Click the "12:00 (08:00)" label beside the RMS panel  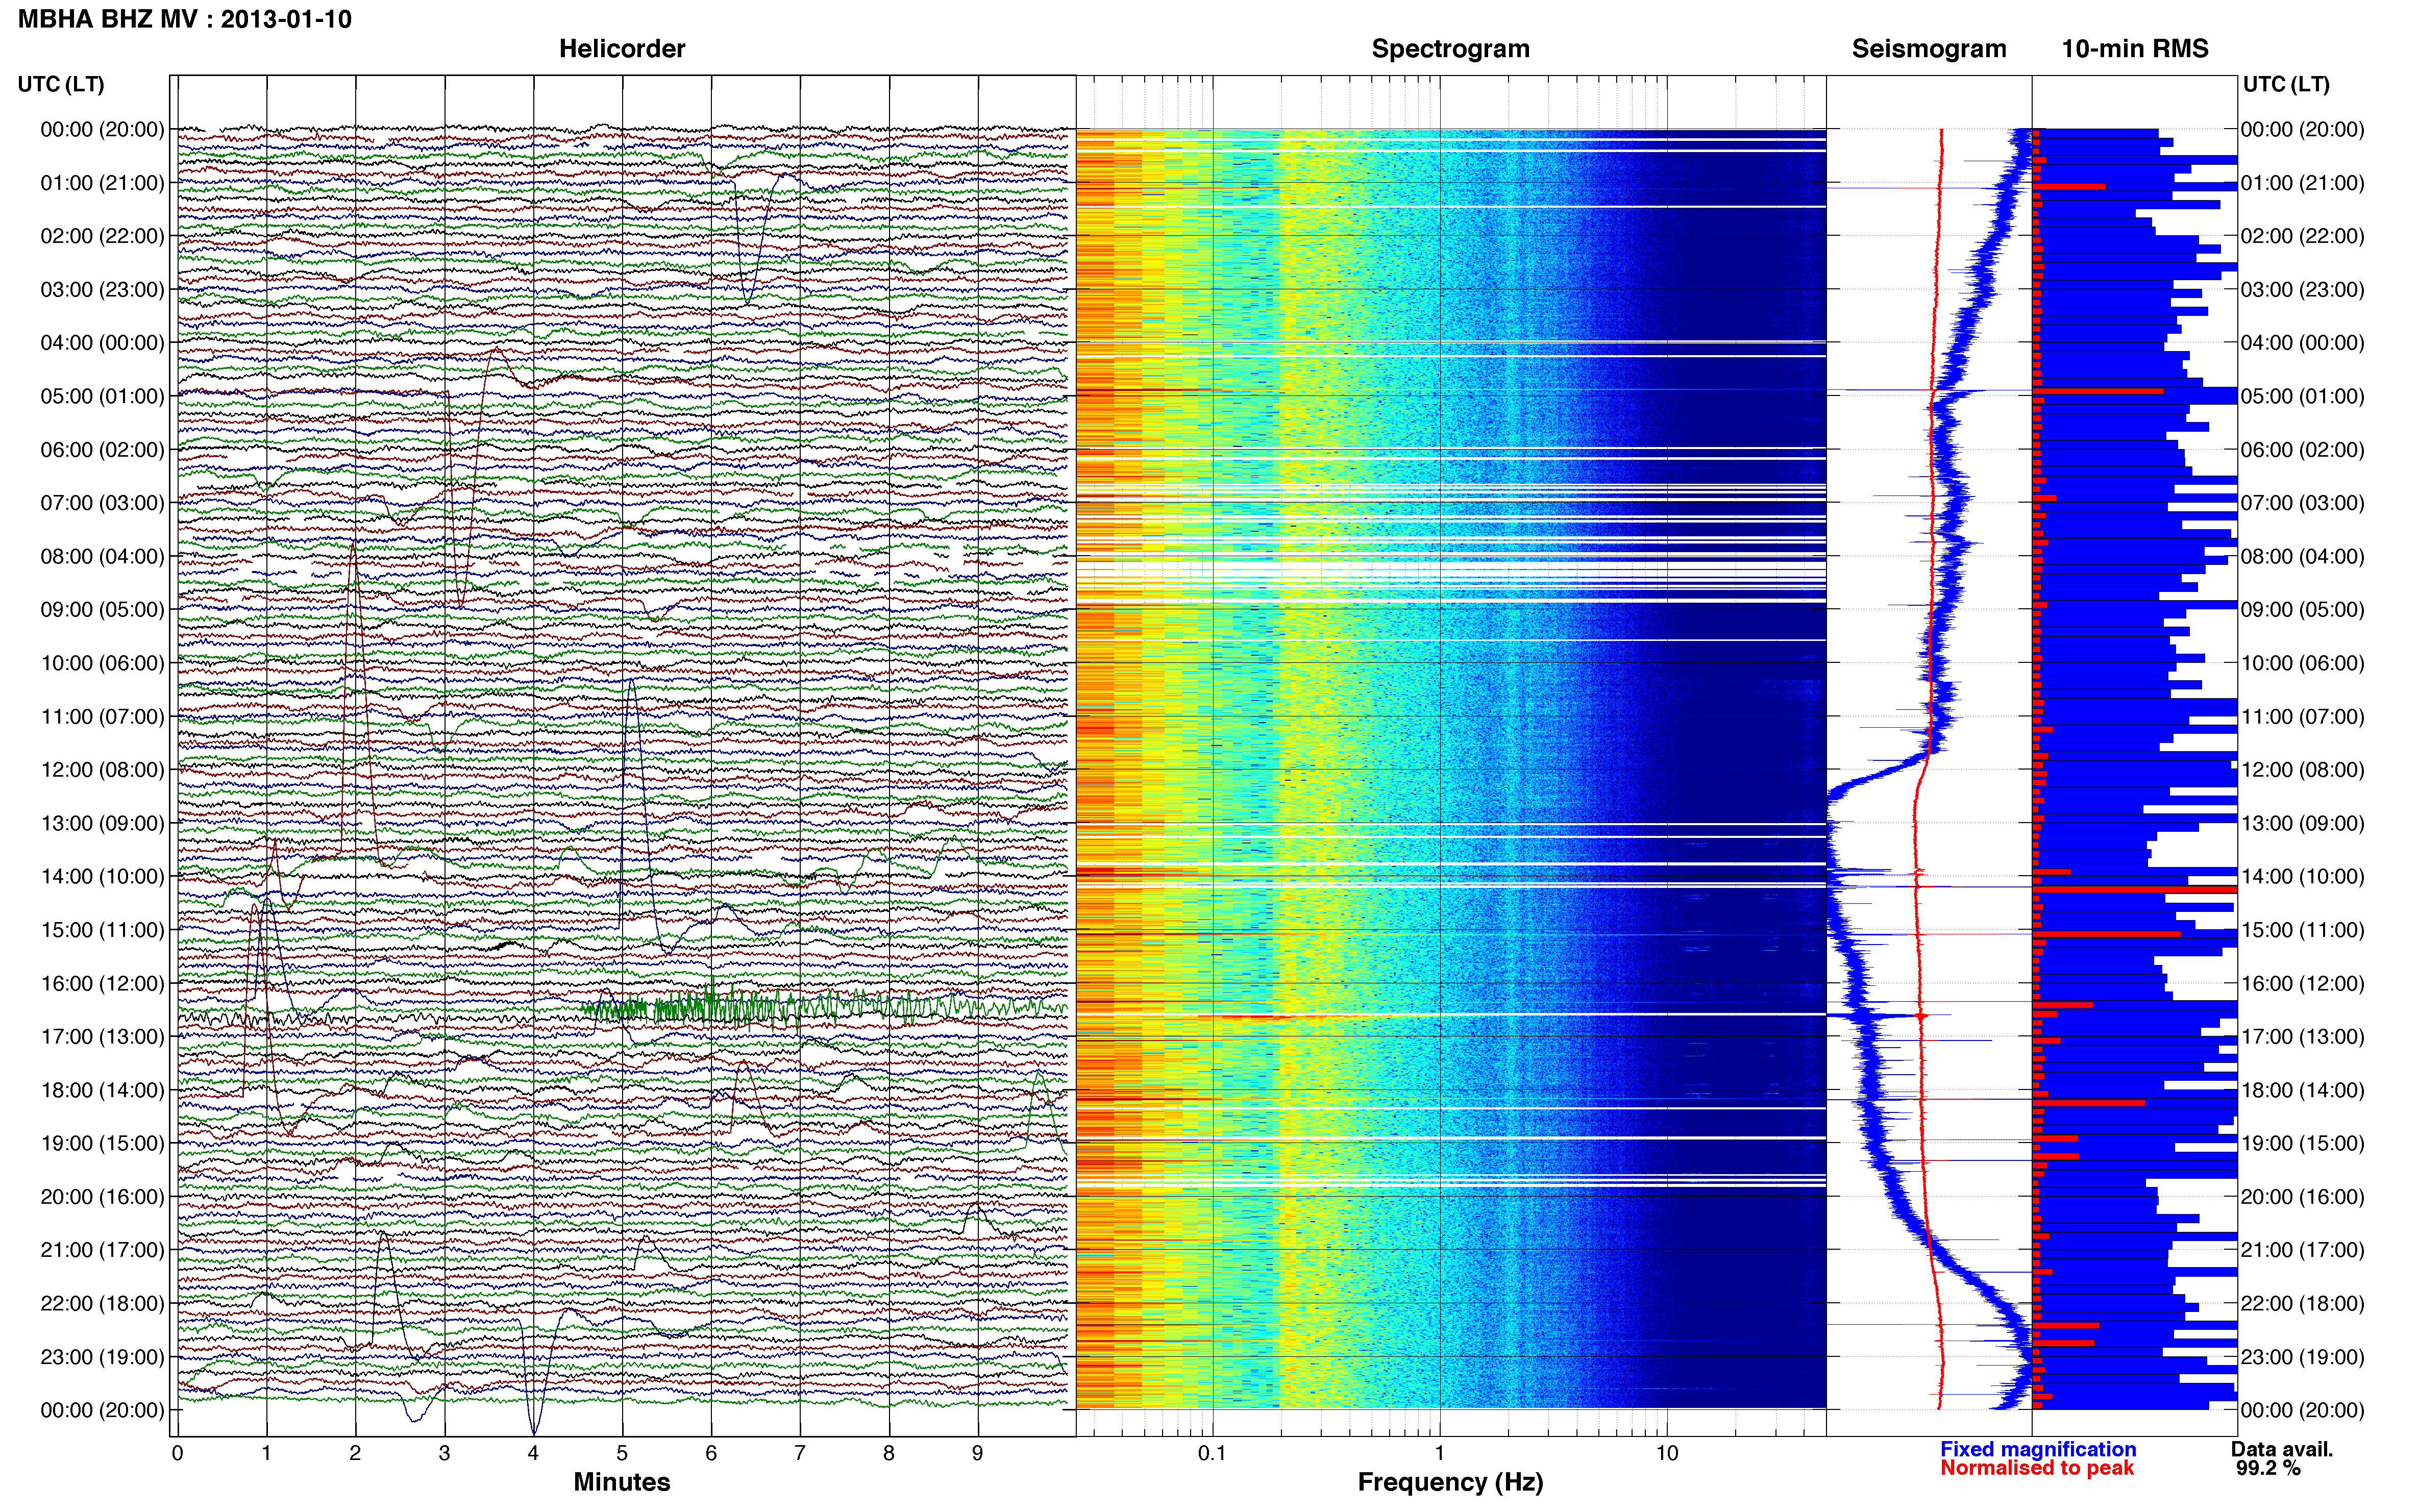click(2303, 770)
